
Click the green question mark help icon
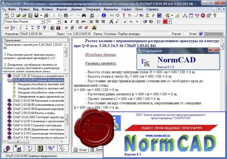[215, 15]
